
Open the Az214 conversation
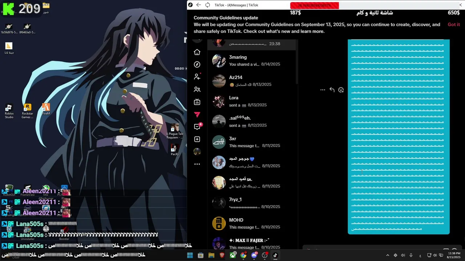[x=252, y=81]
